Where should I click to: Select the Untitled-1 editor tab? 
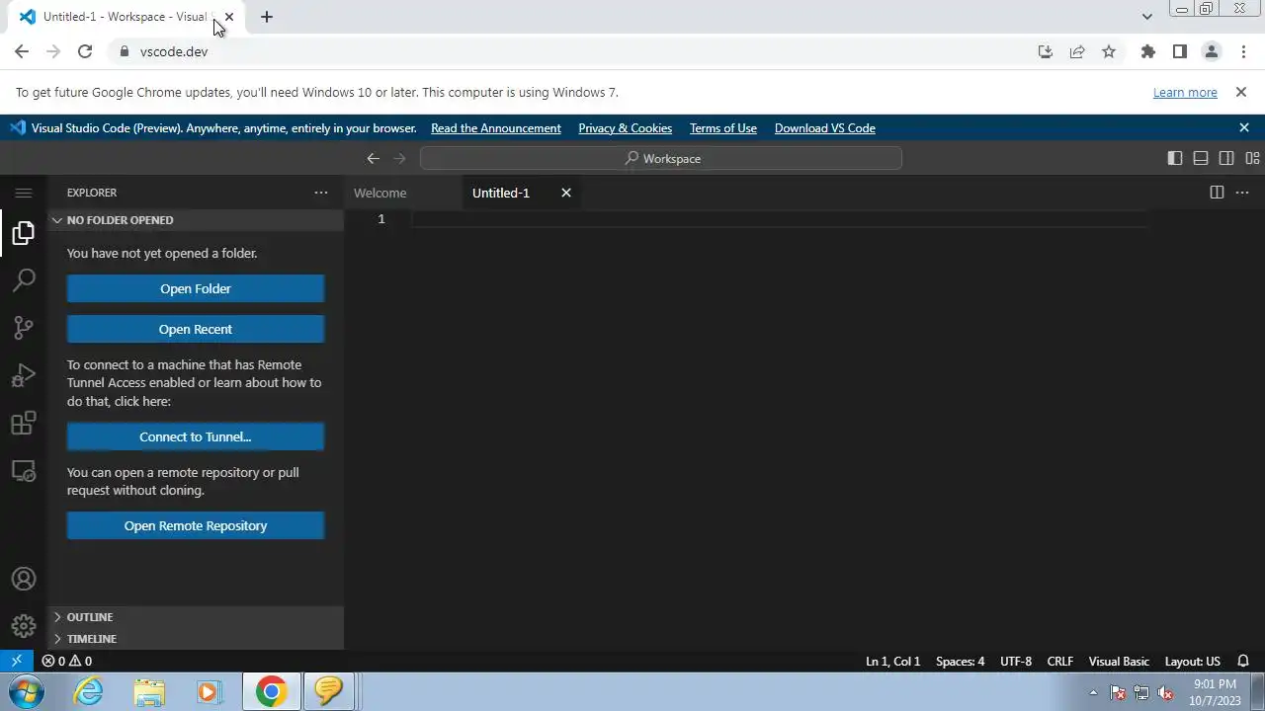[x=501, y=193]
